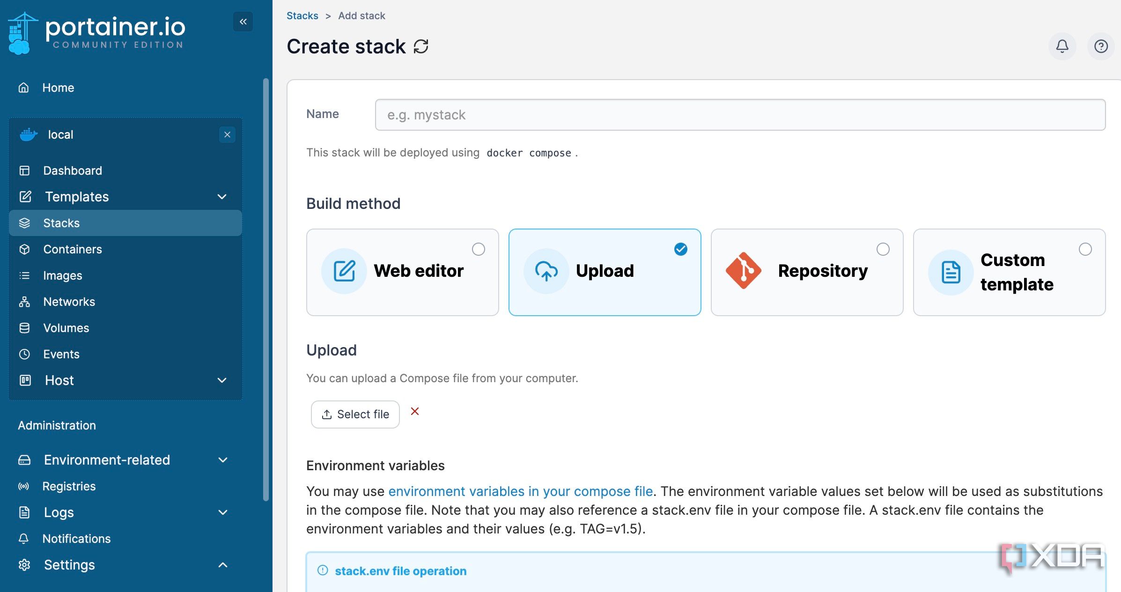Viewport: 1121px width, 592px height.
Task: Click the Upload cloud icon
Action: (546, 271)
